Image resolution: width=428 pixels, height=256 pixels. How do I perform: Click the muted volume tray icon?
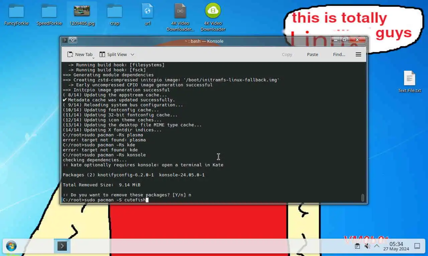(x=367, y=246)
